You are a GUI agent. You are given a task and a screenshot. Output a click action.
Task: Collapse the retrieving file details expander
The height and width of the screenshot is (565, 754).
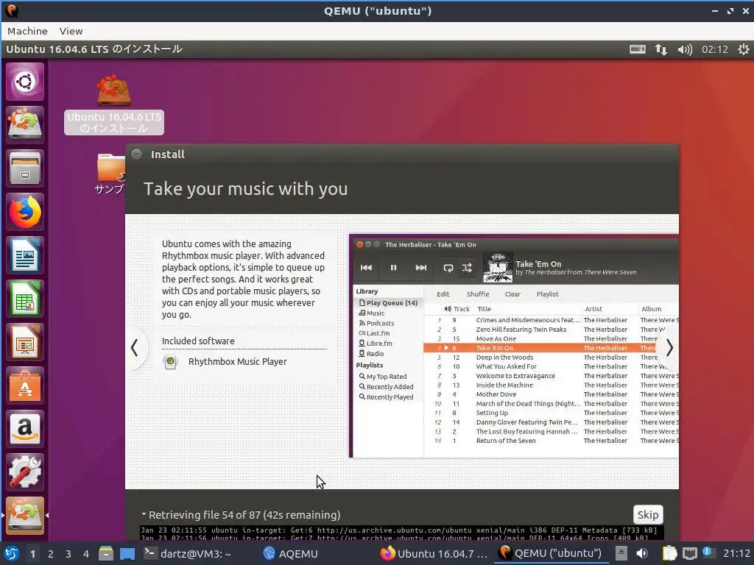click(x=144, y=514)
